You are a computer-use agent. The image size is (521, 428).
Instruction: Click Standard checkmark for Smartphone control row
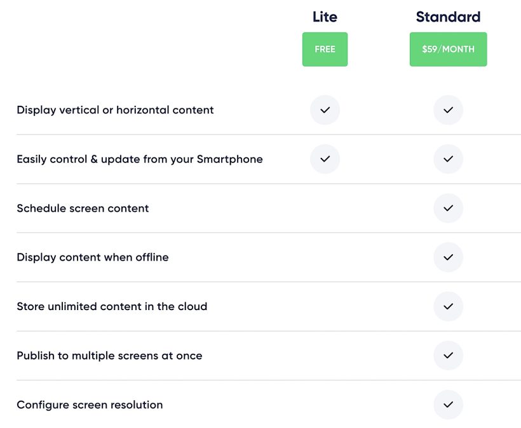click(448, 159)
